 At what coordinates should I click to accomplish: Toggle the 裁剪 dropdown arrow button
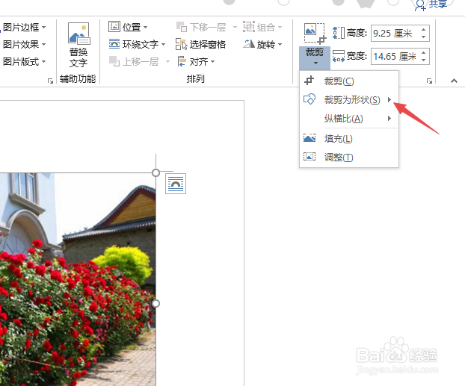pyautogui.click(x=315, y=57)
